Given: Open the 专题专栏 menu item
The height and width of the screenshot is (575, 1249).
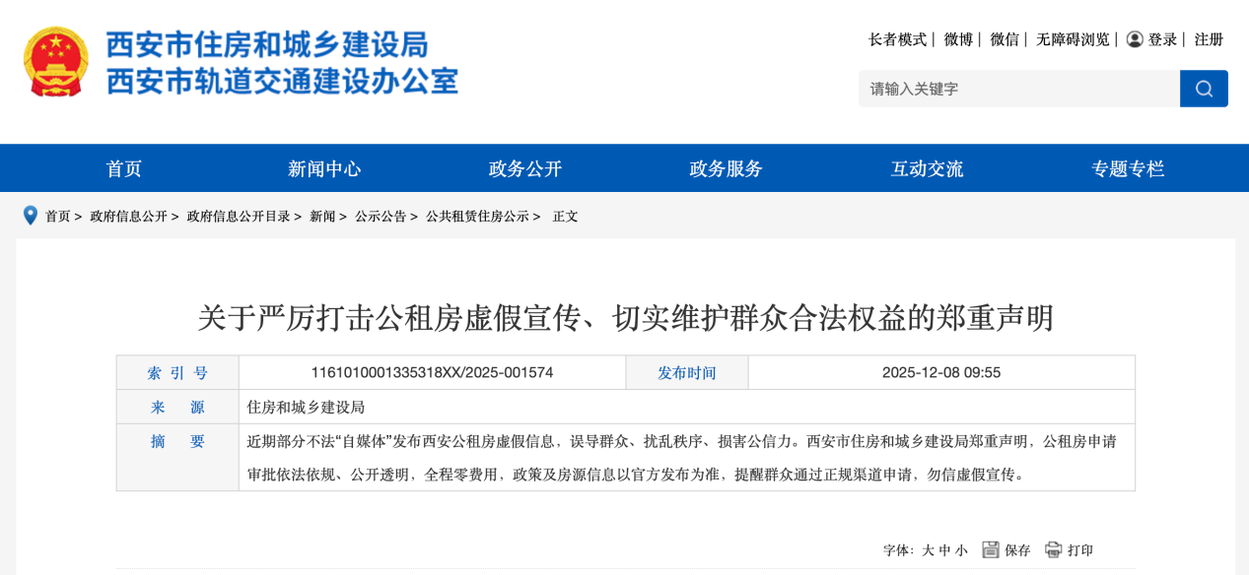Looking at the screenshot, I should pyautogui.click(x=1128, y=168).
